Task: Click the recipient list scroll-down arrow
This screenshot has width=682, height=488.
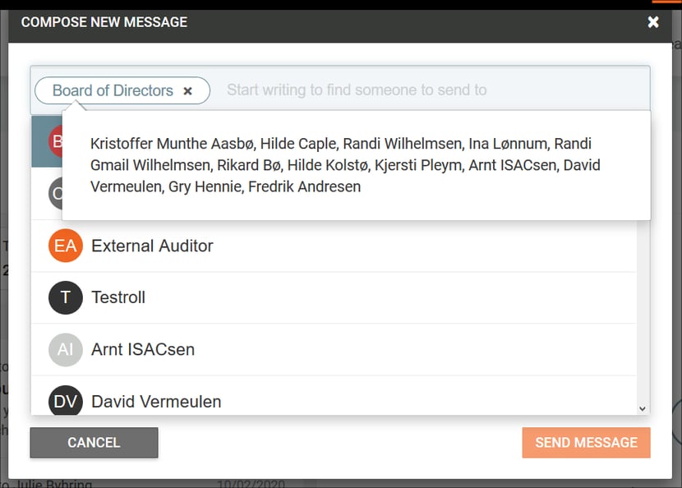Action: click(x=642, y=408)
